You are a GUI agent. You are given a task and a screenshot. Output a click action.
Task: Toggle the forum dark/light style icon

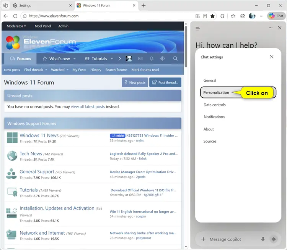click(162, 58)
